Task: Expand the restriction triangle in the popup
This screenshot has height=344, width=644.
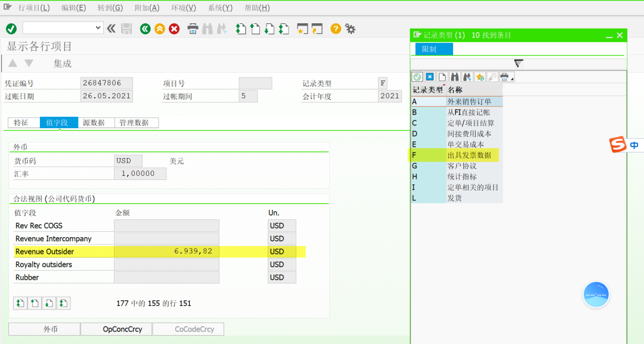Action: point(518,64)
